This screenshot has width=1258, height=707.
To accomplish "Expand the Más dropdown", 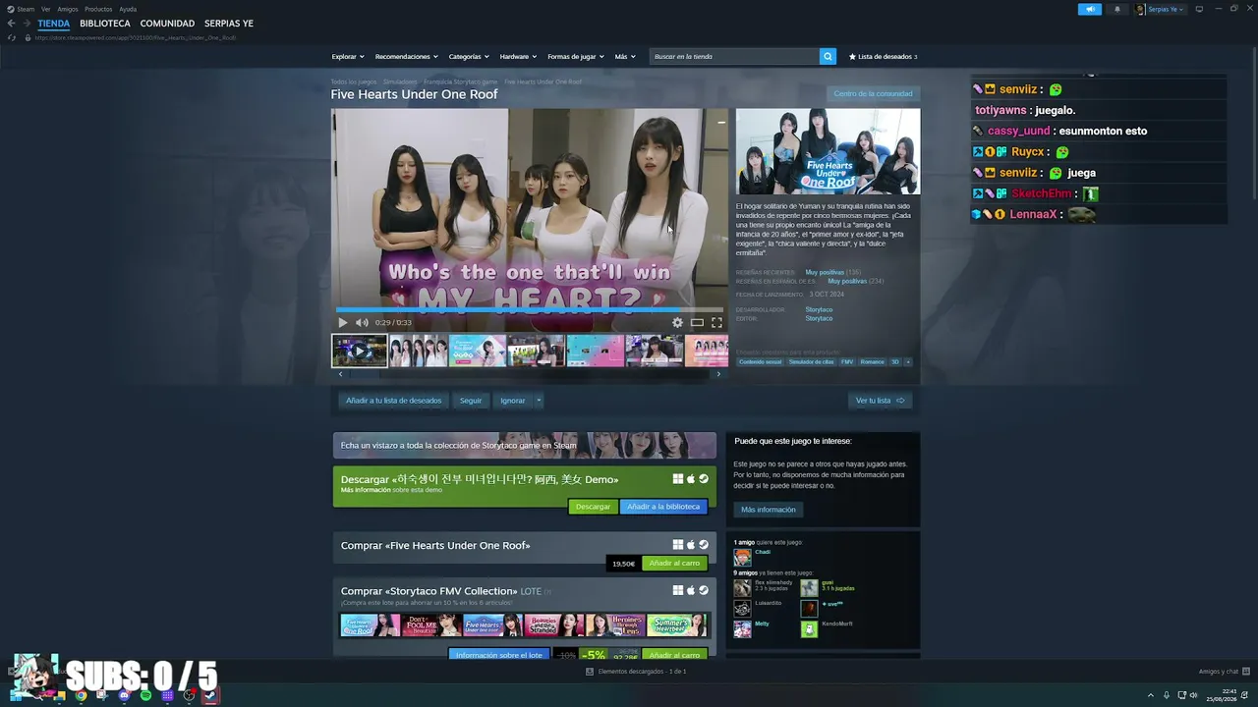I will [624, 57].
